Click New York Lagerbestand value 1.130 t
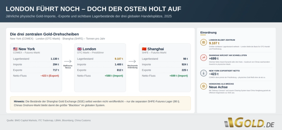Screen dimensions: 282x130 coord(55,59)
